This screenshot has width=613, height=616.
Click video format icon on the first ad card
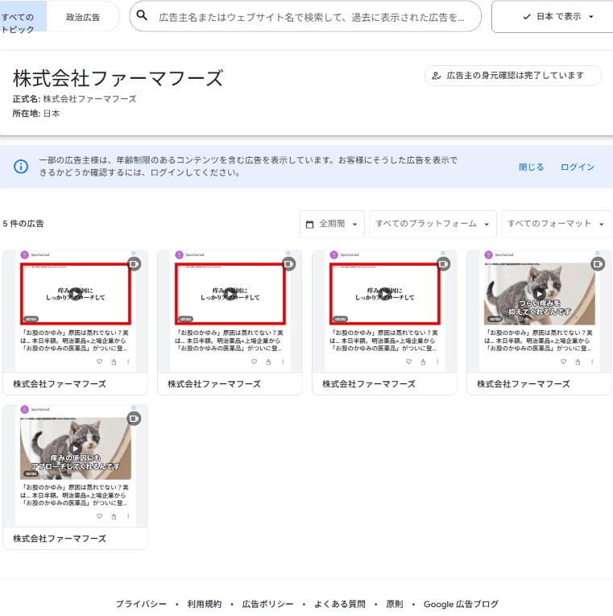pyautogui.click(x=134, y=264)
